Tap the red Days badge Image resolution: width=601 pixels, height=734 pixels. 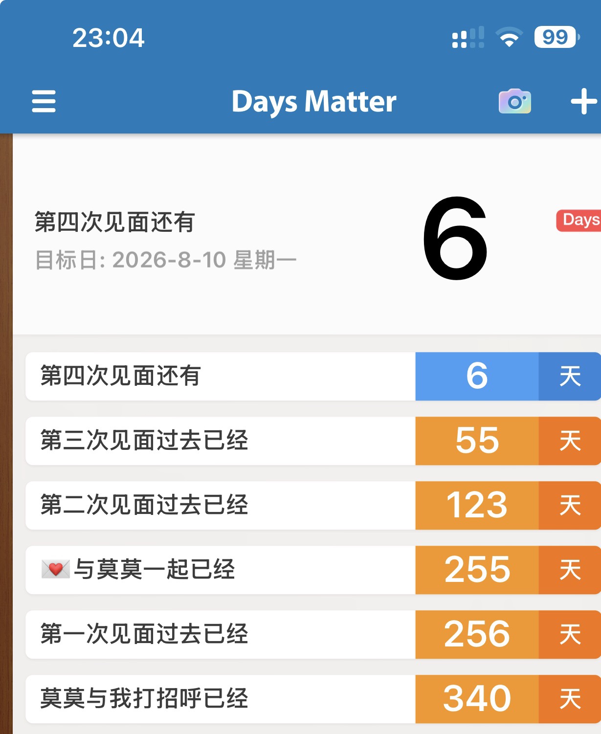[x=579, y=221]
